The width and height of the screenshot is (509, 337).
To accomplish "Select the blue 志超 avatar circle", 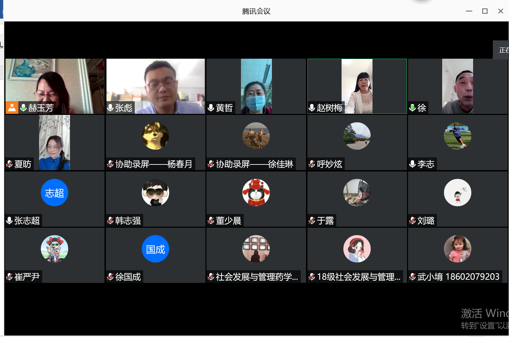I will [x=55, y=193].
